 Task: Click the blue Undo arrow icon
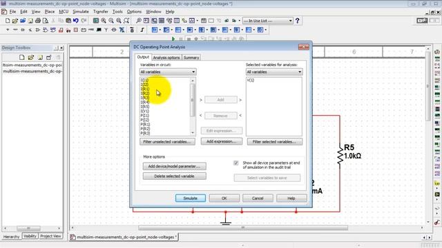pyautogui.click(x=76, y=21)
